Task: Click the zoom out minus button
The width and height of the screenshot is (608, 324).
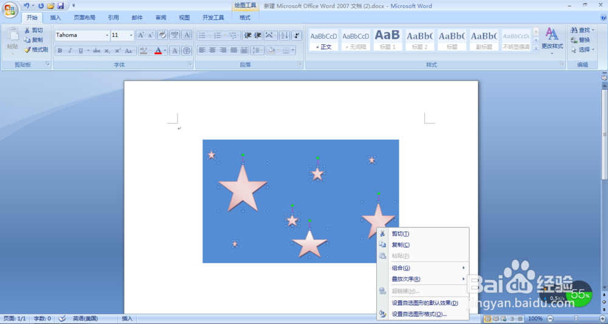Action: click(550, 319)
